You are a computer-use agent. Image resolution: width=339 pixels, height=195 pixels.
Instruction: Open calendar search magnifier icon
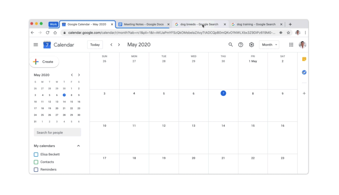pyautogui.click(x=231, y=45)
